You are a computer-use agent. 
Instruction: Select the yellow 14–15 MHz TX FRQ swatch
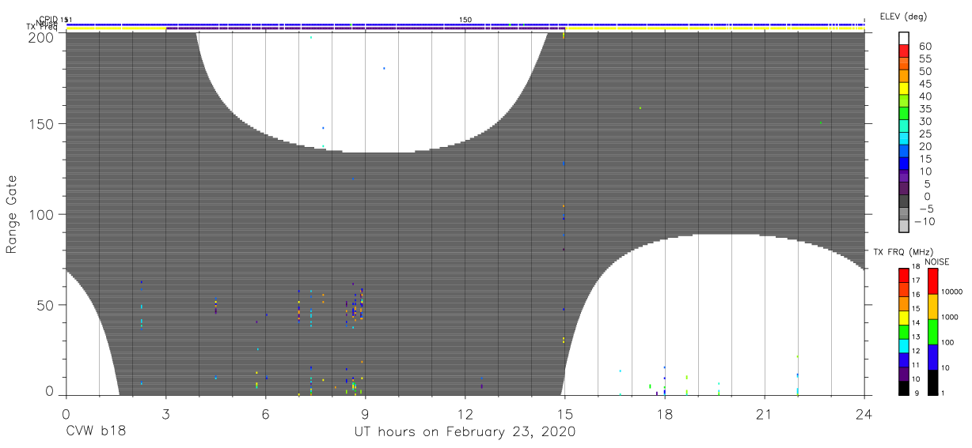point(905,316)
